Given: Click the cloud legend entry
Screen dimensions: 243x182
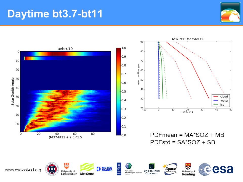Looking at the screenshot, I should coord(221,96).
